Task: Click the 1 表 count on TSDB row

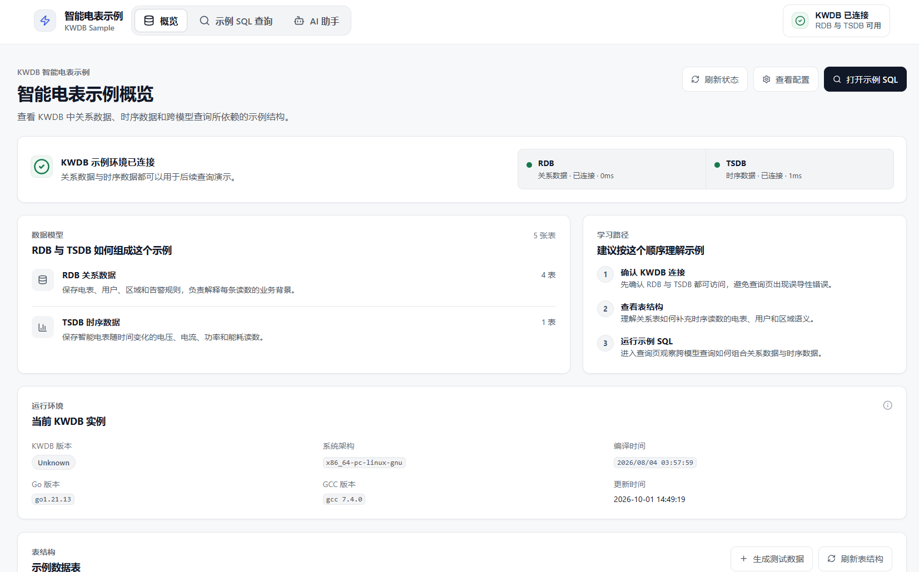Action: click(x=549, y=322)
